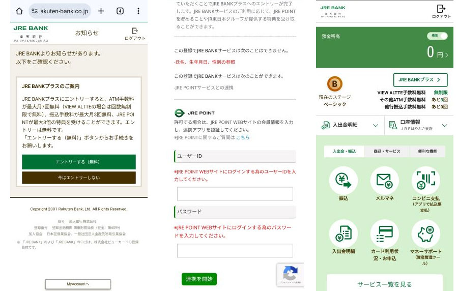Screen dimensions: 458x291
Task: Expand the 入出金明細 dropdown
Action: pos(376,125)
